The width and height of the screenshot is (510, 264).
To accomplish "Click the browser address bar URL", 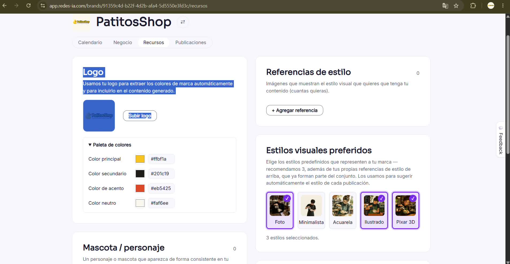I will tap(128, 6).
